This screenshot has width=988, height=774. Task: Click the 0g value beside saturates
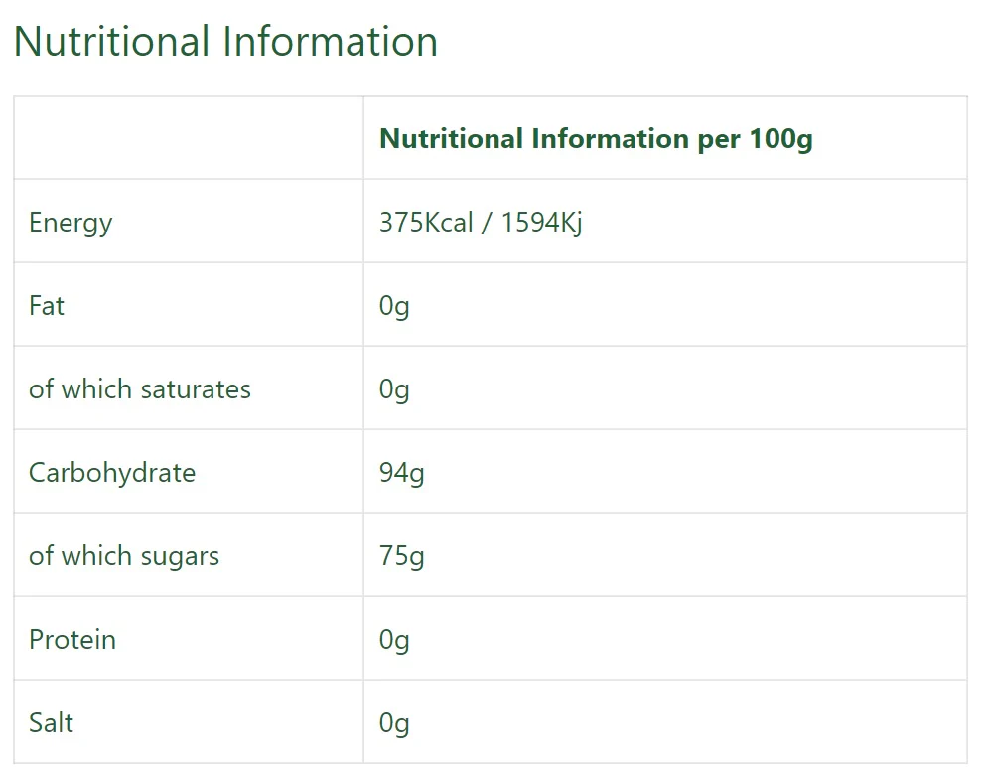[394, 389]
